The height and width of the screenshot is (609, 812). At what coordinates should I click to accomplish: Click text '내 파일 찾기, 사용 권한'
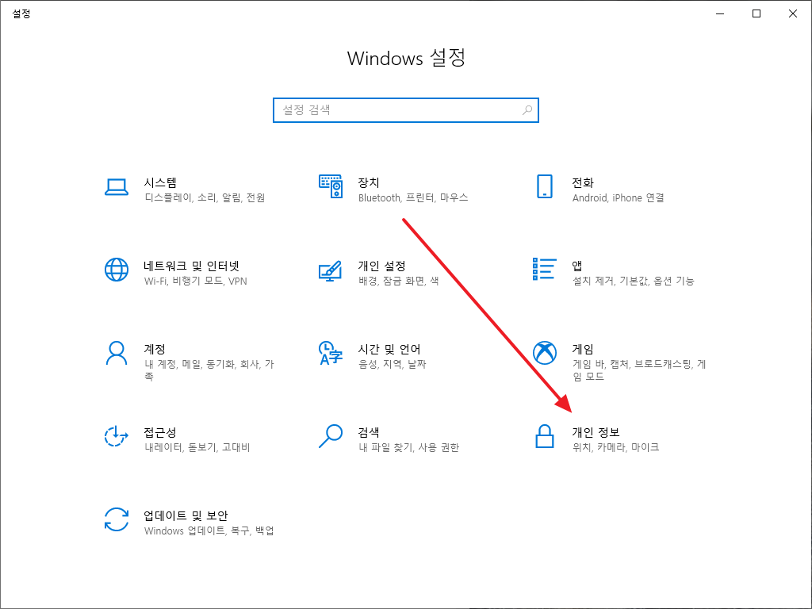point(408,447)
